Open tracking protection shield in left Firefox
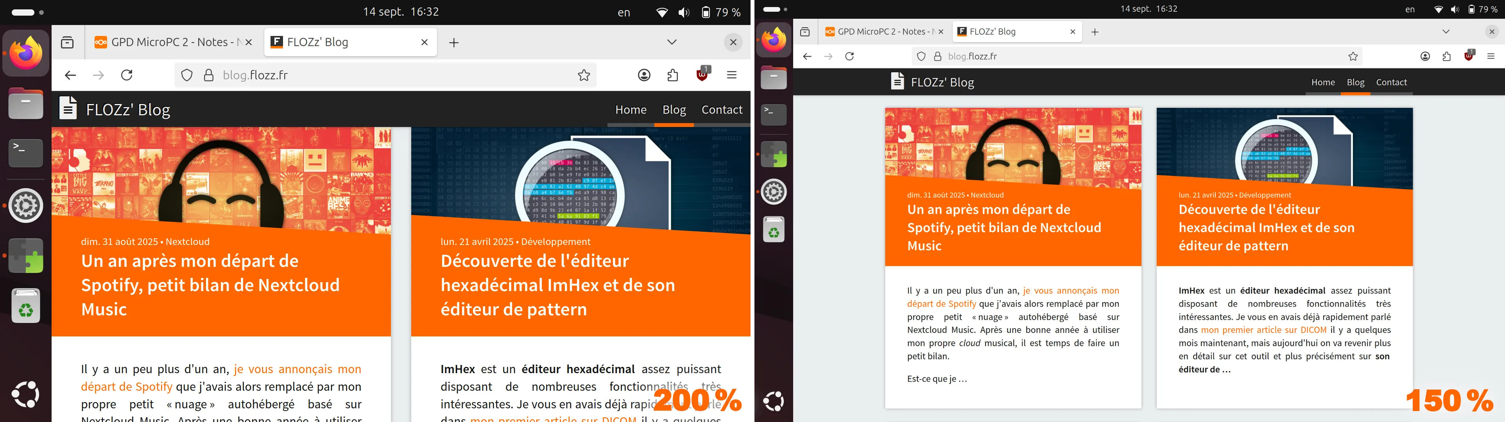The image size is (1505, 422). (186, 75)
